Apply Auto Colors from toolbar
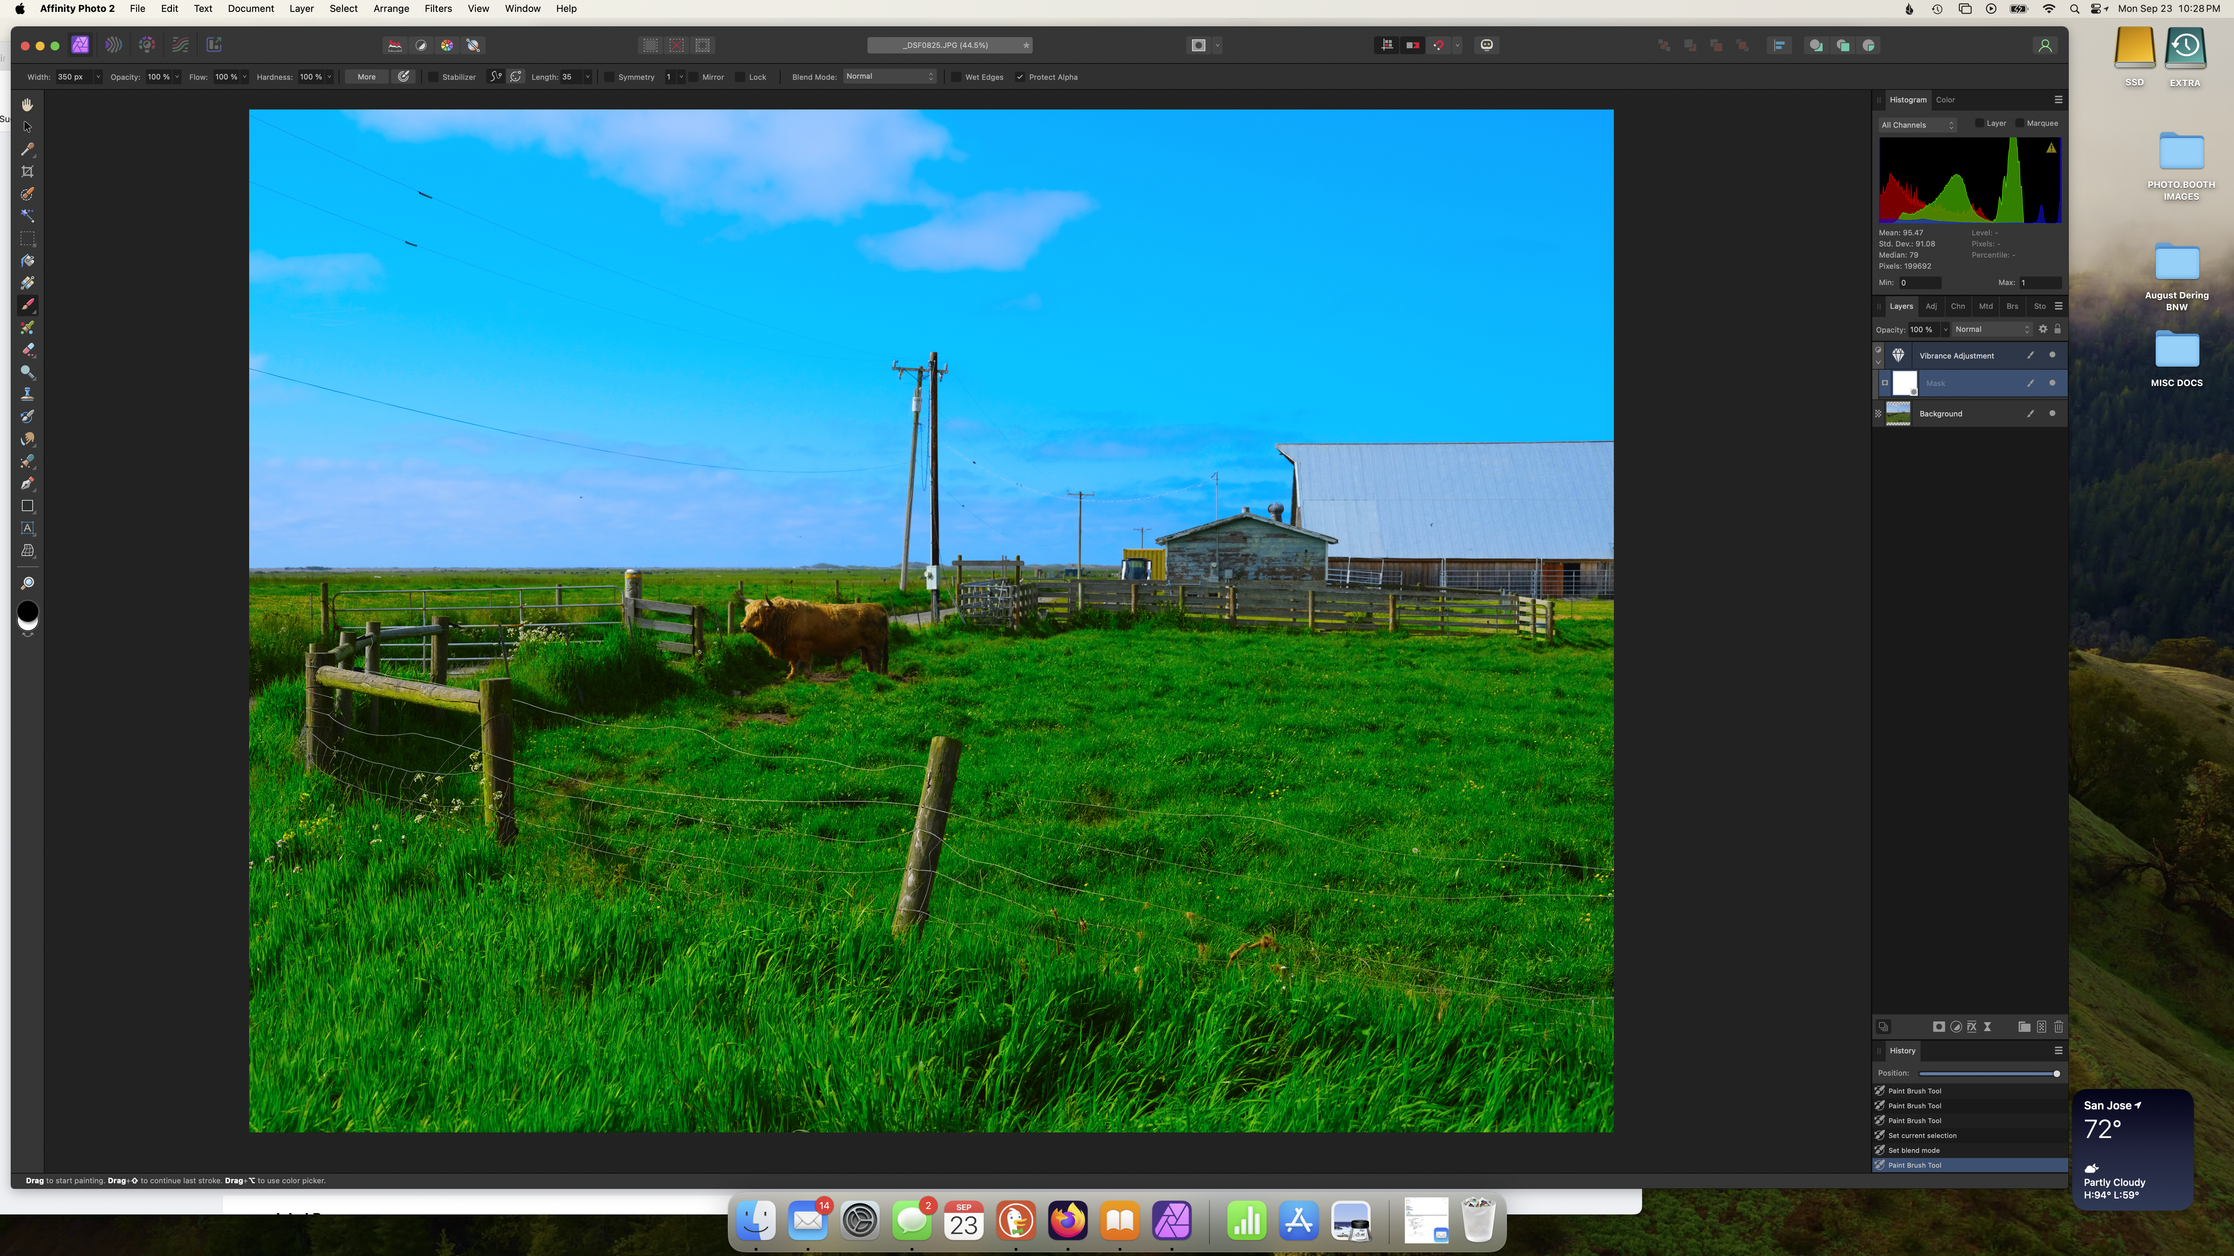The width and height of the screenshot is (2234, 1256). 447,45
